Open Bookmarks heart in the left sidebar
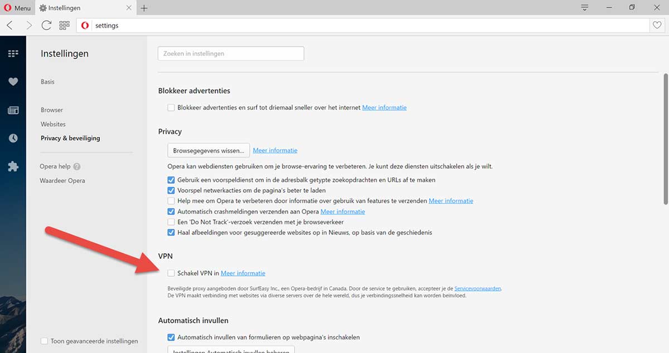669x353 pixels. (13, 82)
